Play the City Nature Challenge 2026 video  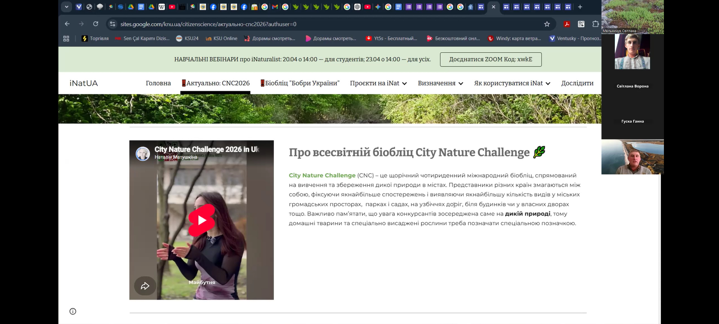(202, 220)
